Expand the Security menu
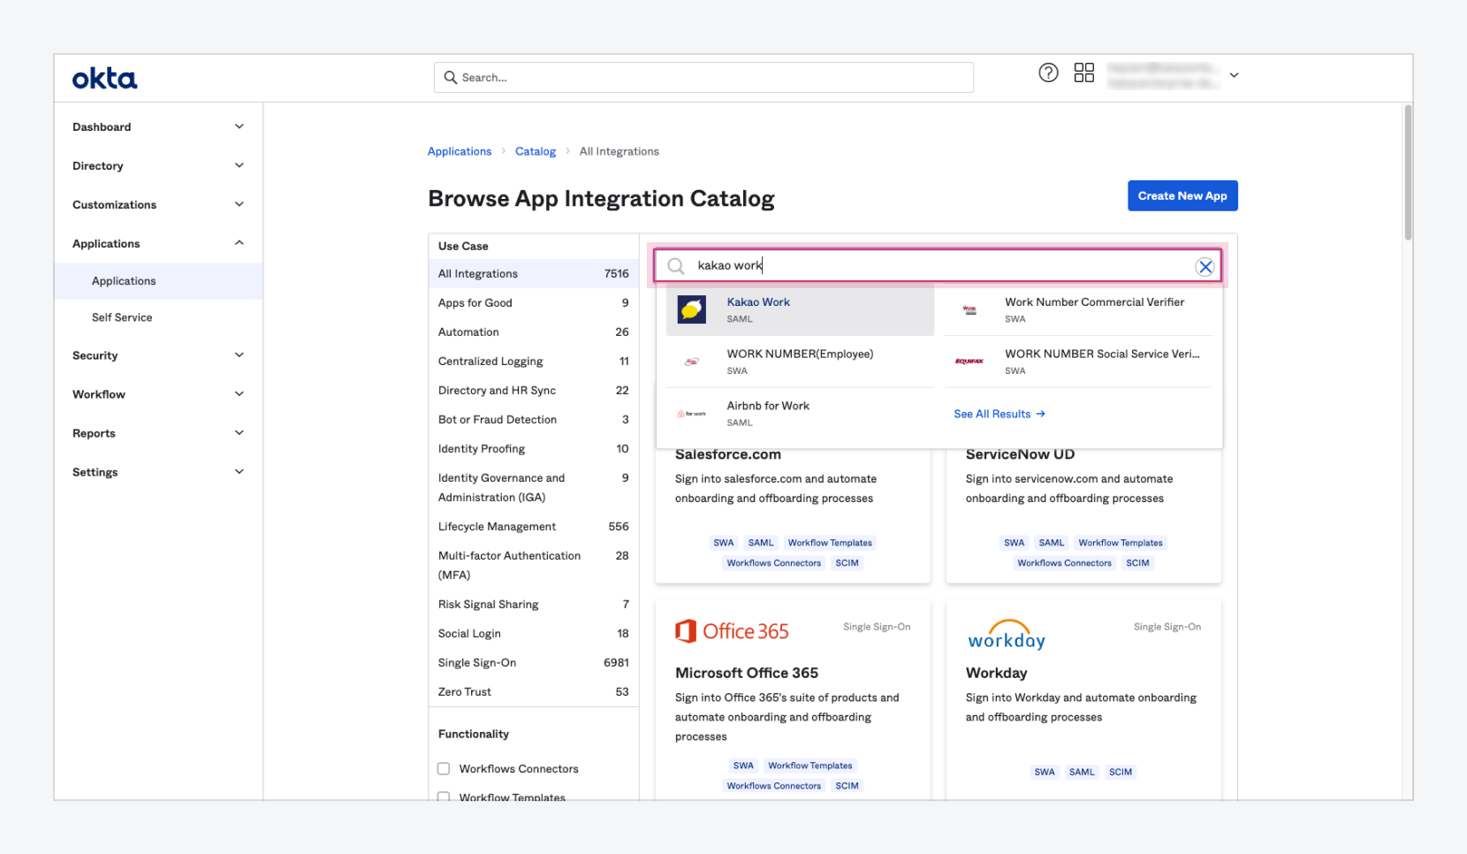 click(158, 355)
